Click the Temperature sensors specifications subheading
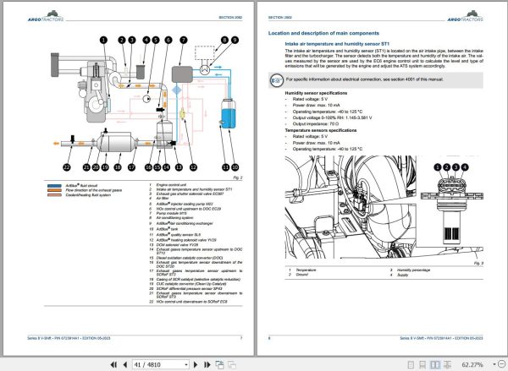This screenshot has width=508, height=371. (x=321, y=130)
